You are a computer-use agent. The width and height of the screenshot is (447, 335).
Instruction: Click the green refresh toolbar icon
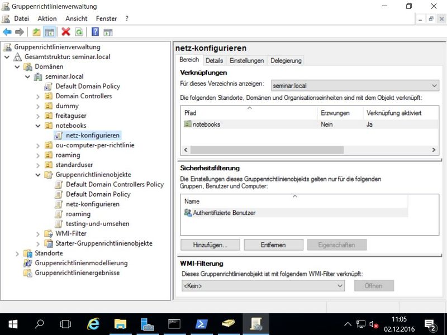(79, 32)
